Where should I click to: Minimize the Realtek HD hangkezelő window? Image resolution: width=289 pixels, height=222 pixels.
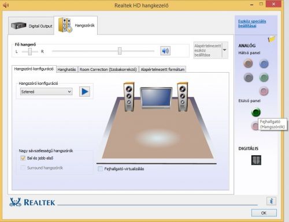[x=252, y=5]
